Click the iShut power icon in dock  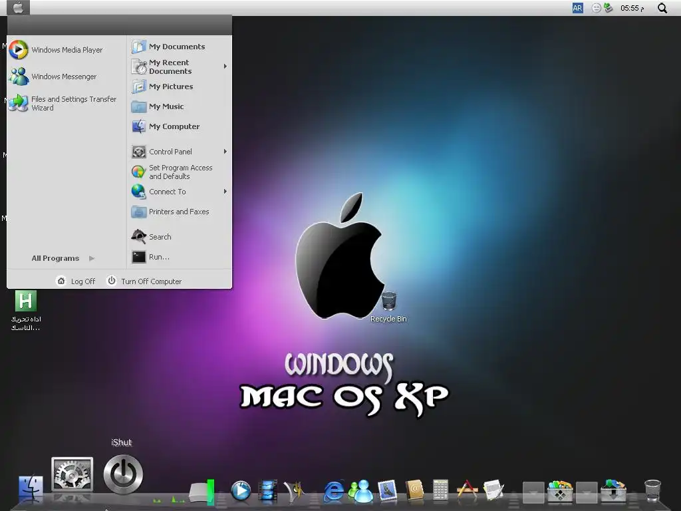(x=123, y=474)
